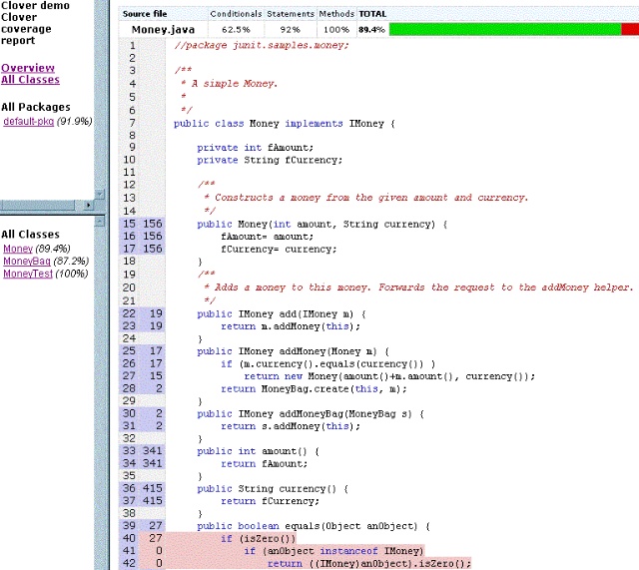The image size is (639, 570).
Task: Open the All Classes link
Action: click(30, 80)
